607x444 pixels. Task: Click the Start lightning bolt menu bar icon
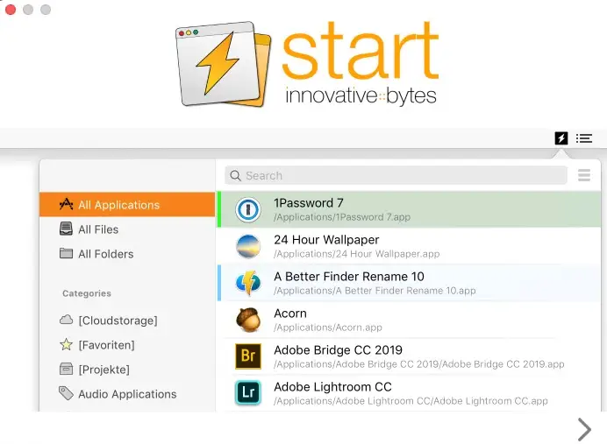click(x=561, y=138)
